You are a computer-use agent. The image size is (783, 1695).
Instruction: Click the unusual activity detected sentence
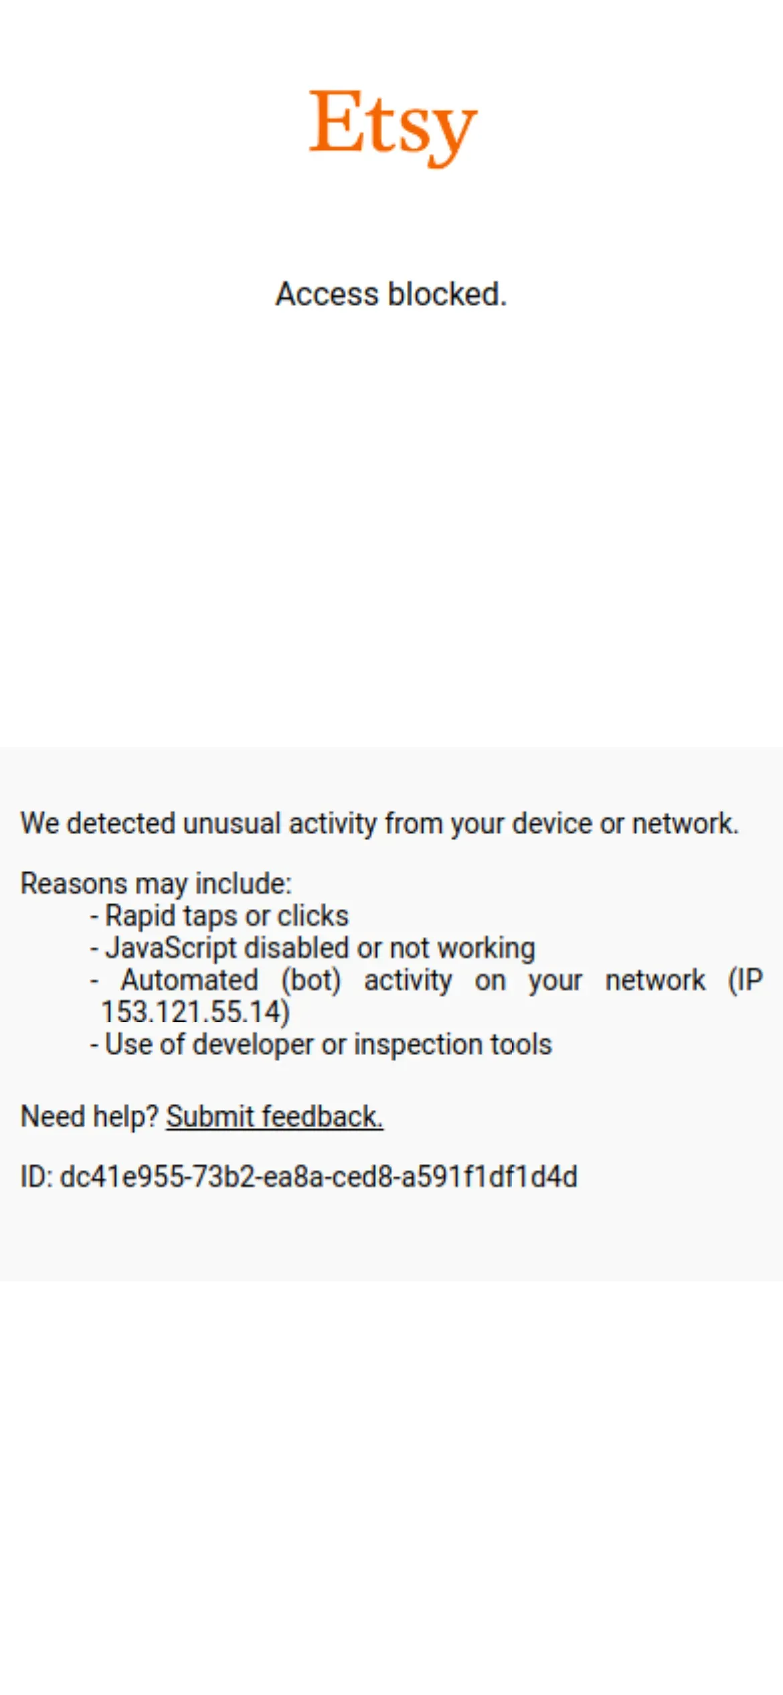(379, 824)
